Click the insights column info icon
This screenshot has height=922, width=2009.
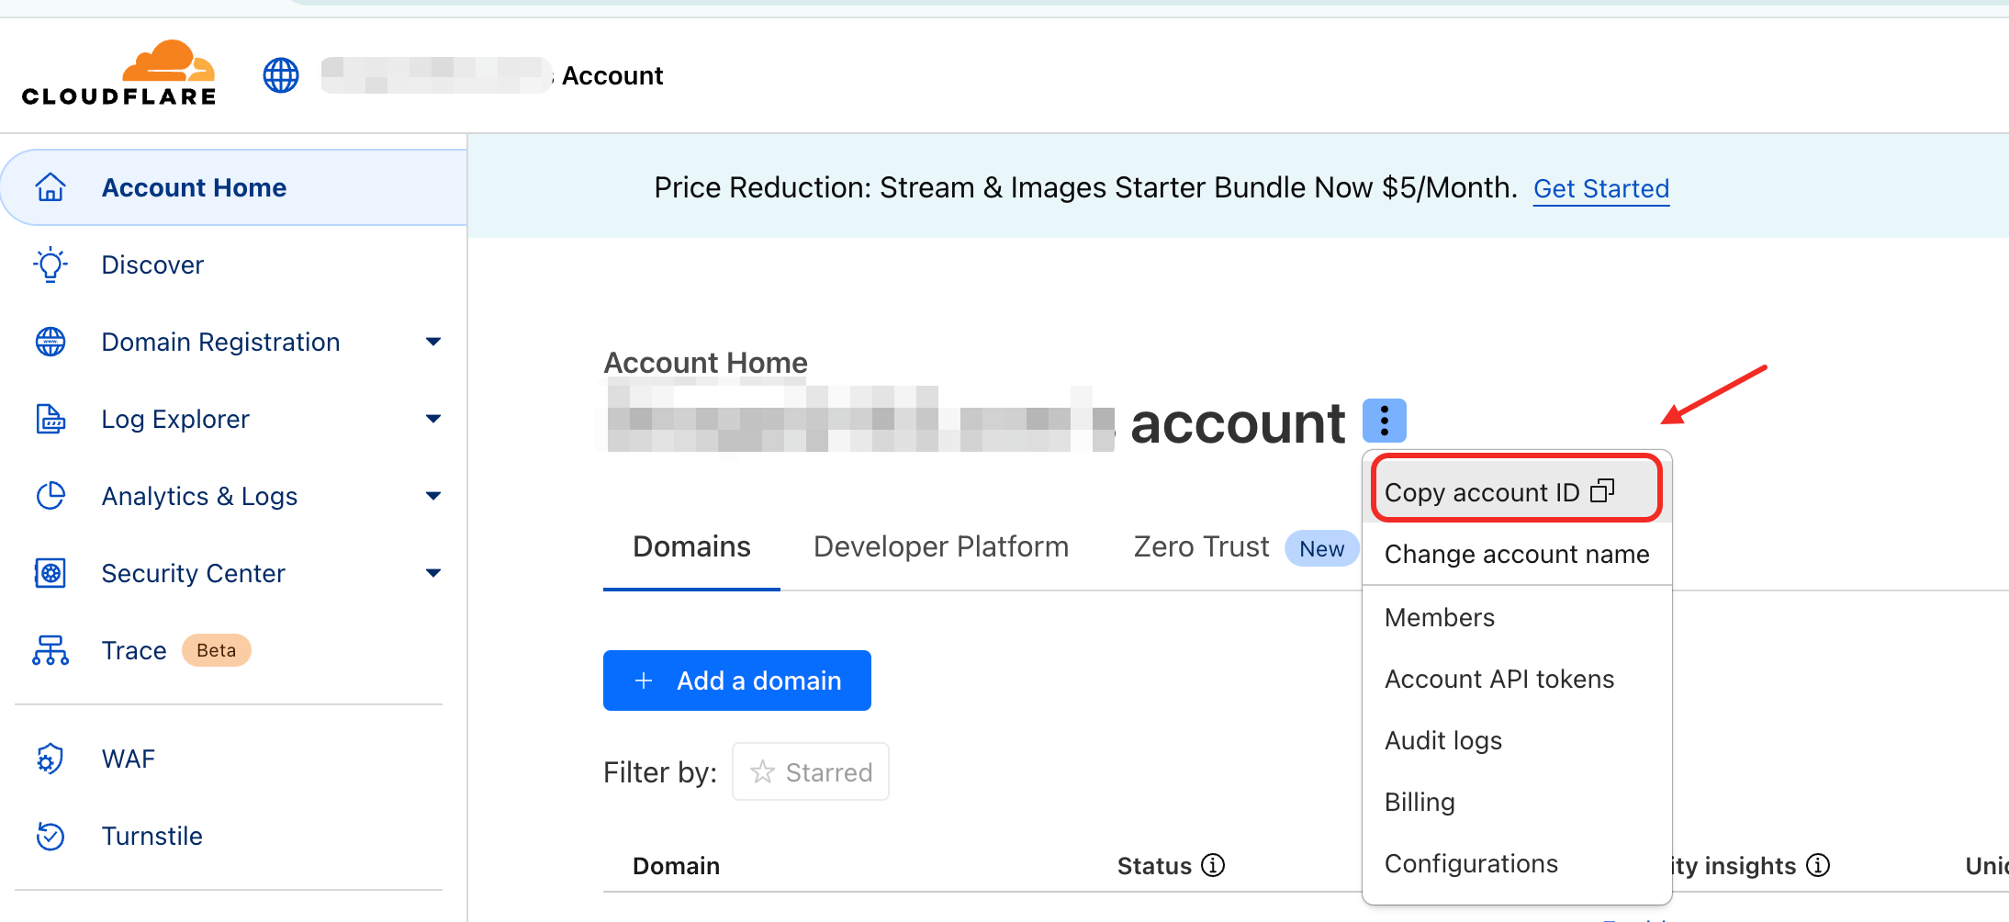[1818, 865]
